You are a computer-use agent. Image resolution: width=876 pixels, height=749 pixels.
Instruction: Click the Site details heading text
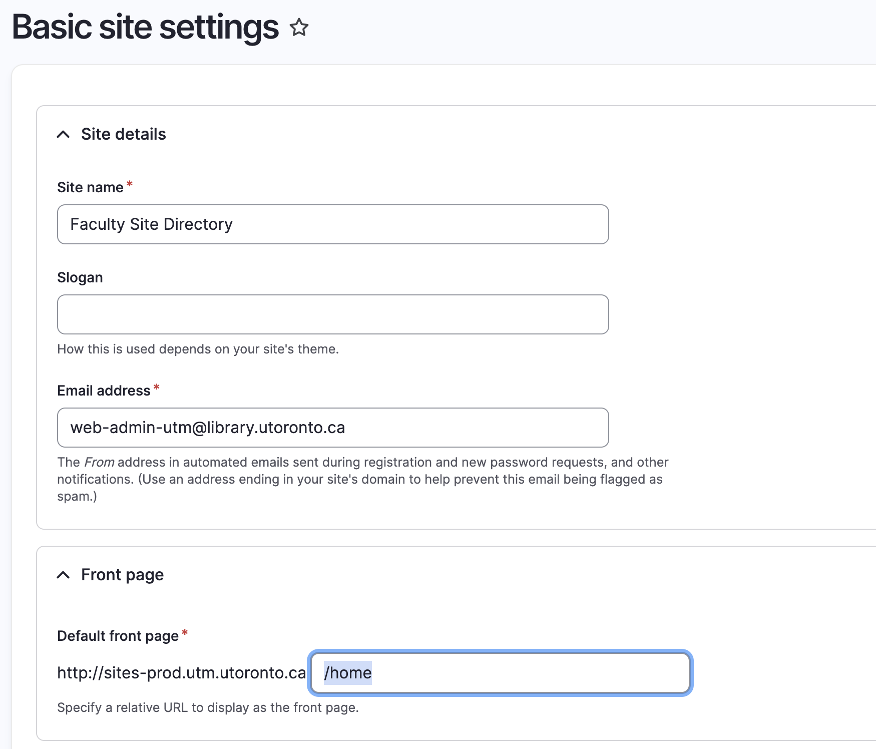123,134
